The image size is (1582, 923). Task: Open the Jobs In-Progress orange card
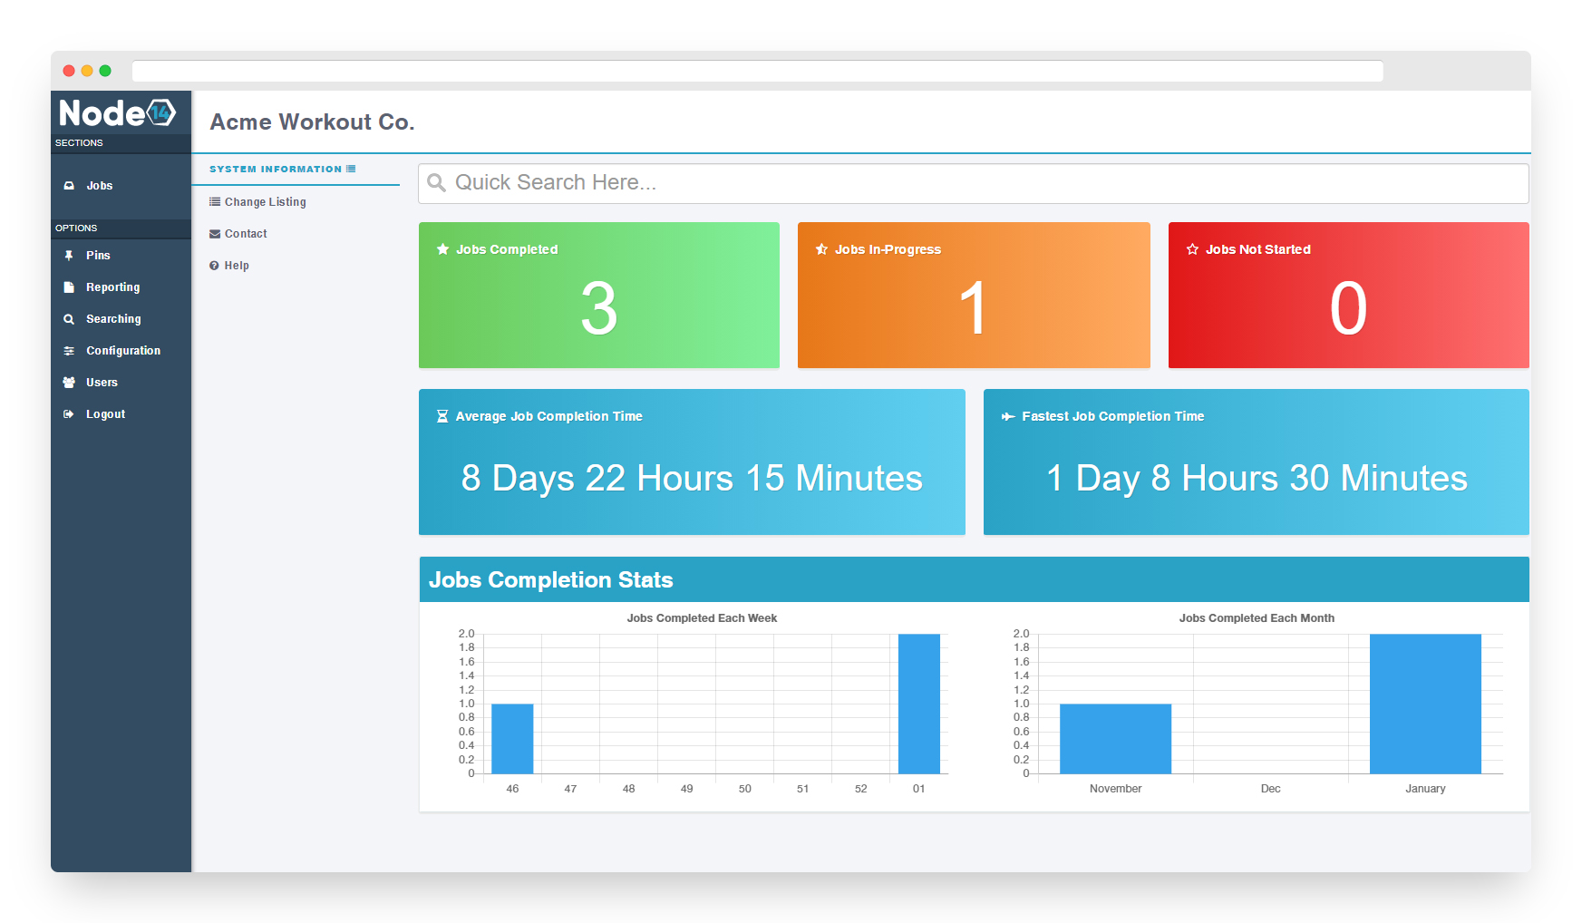click(973, 295)
